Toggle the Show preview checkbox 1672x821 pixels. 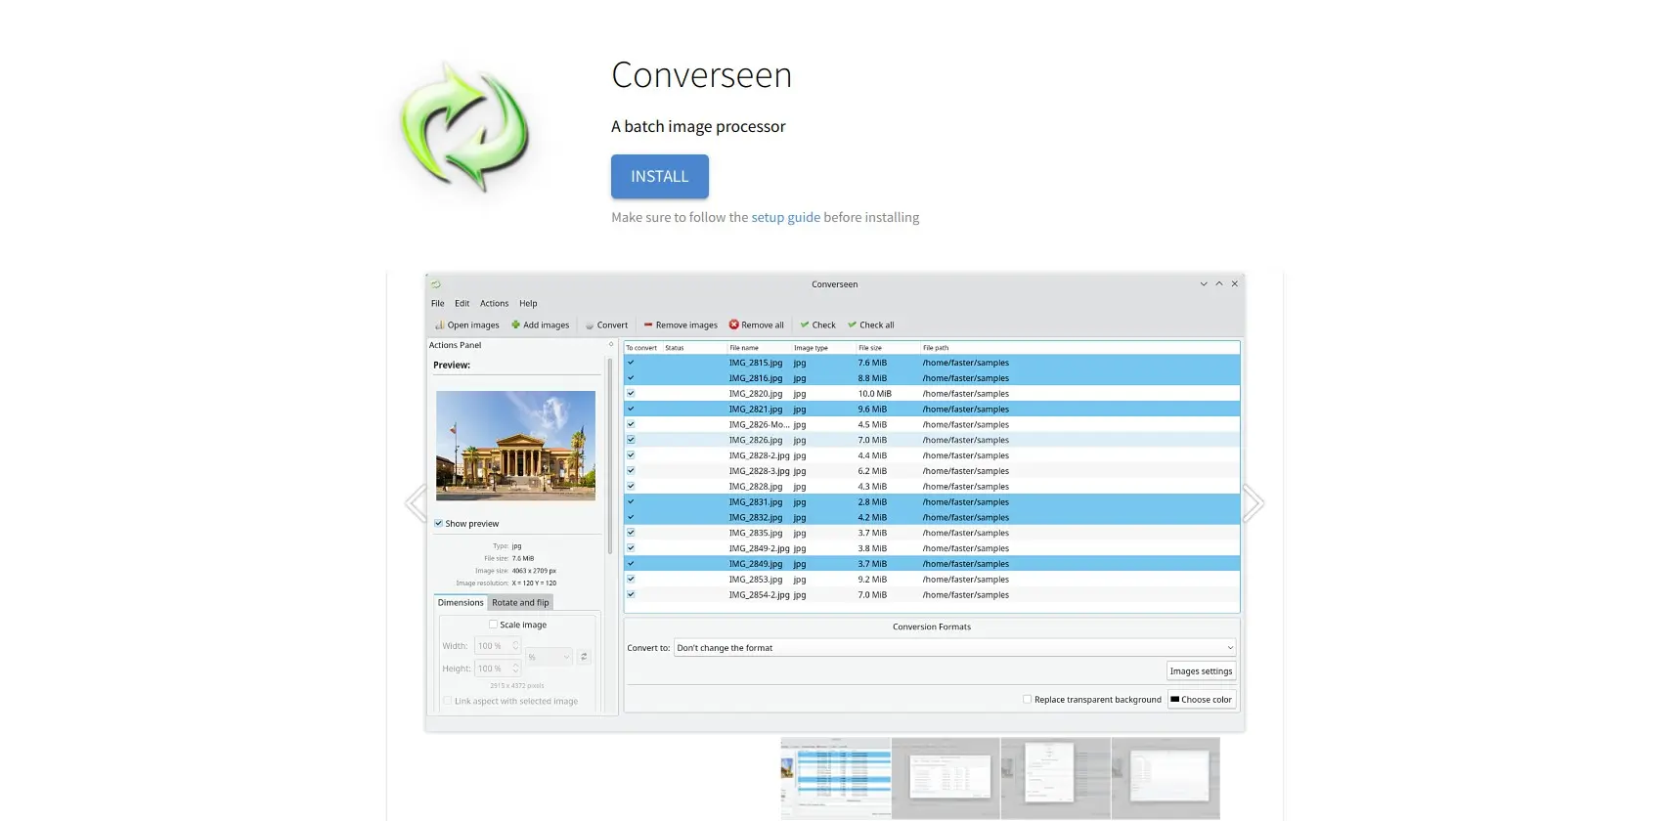pos(438,524)
